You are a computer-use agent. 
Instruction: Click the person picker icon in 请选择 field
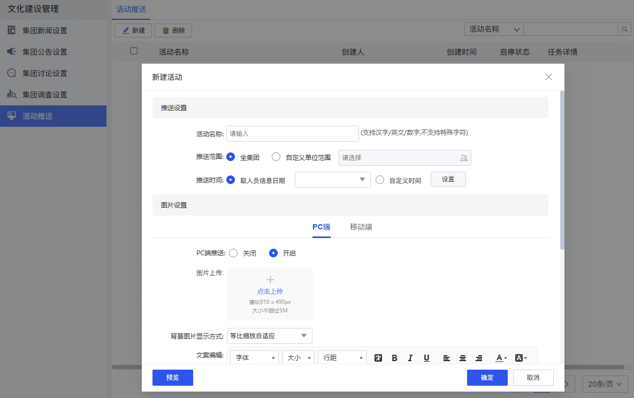(x=464, y=158)
